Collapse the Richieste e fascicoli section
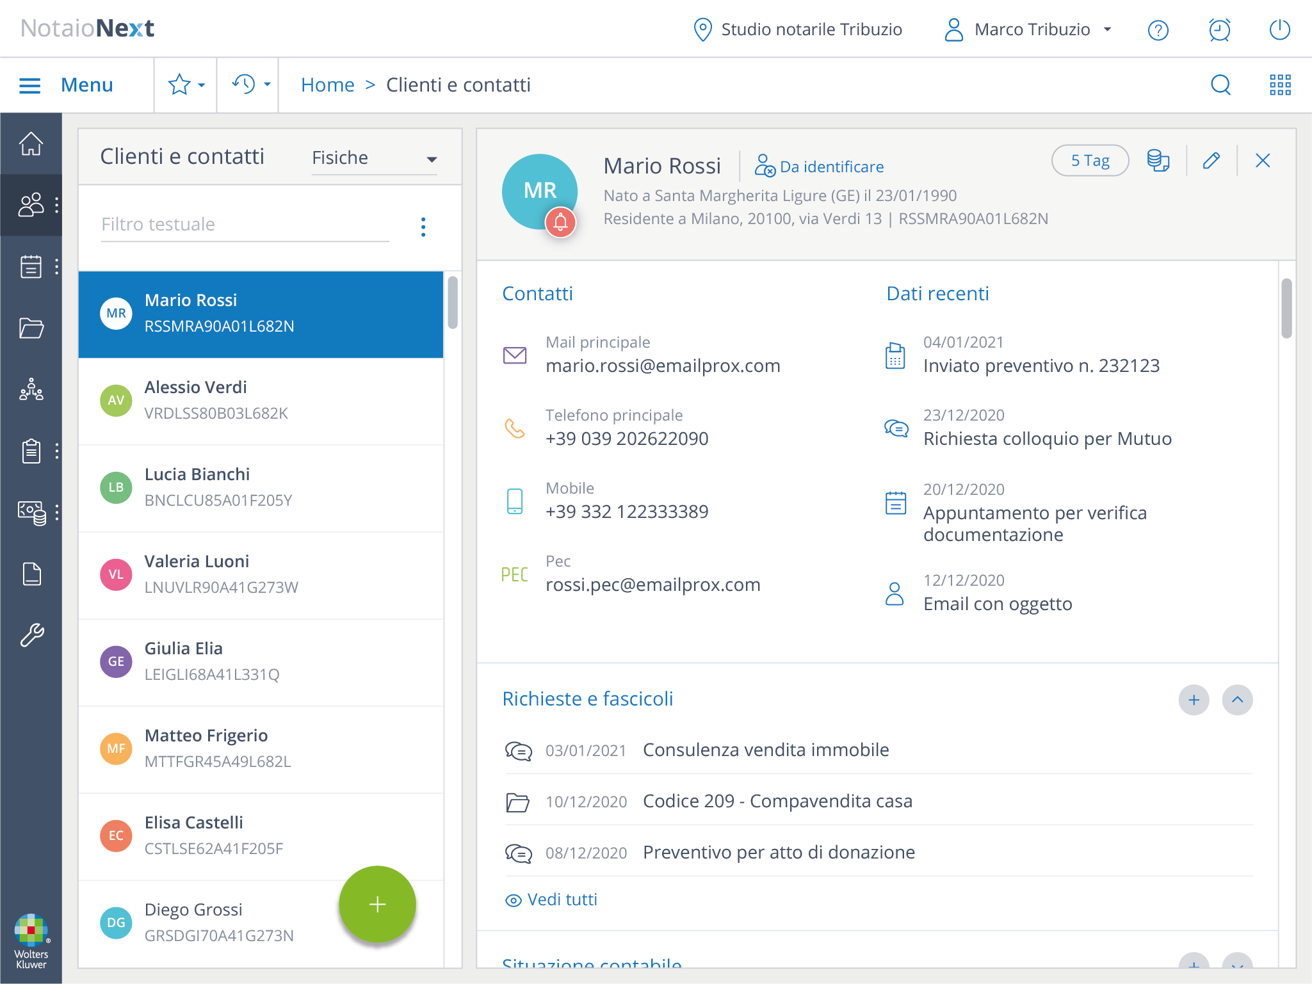Viewport: 1312px width, 984px height. click(1237, 700)
